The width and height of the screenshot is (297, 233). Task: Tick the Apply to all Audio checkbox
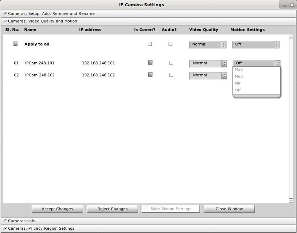170,44
